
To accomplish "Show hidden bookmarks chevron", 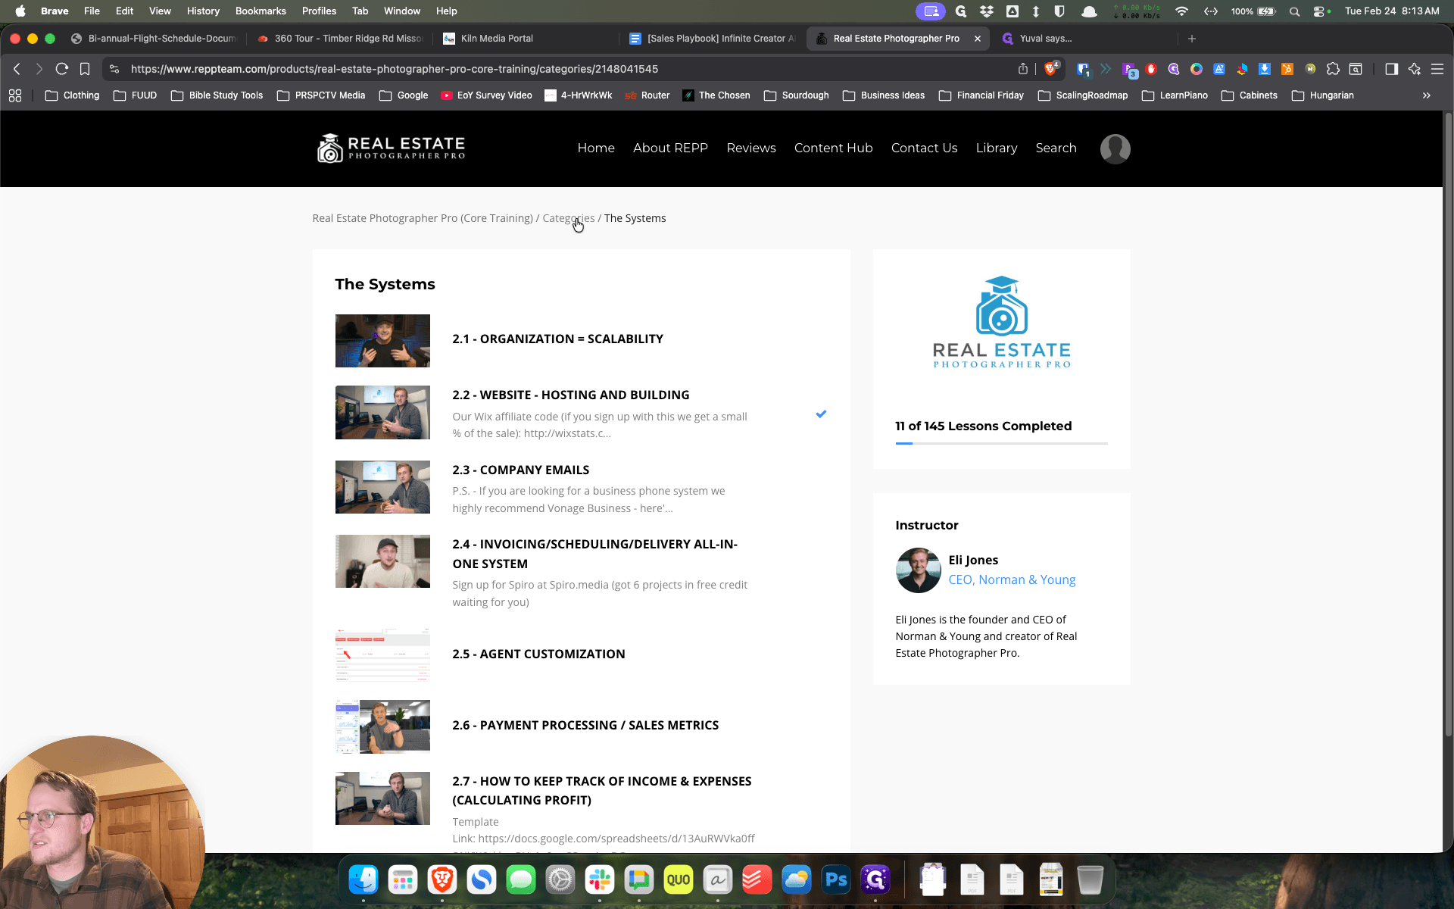I will coord(1427,95).
